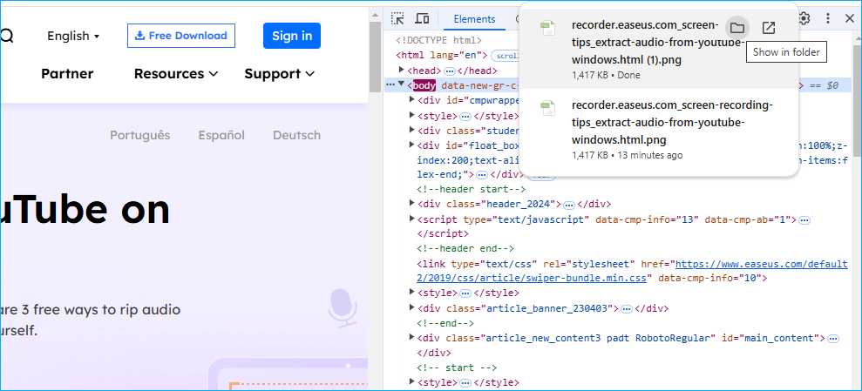Select the html lang="en" row
The image size is (862, 391).
441,56
